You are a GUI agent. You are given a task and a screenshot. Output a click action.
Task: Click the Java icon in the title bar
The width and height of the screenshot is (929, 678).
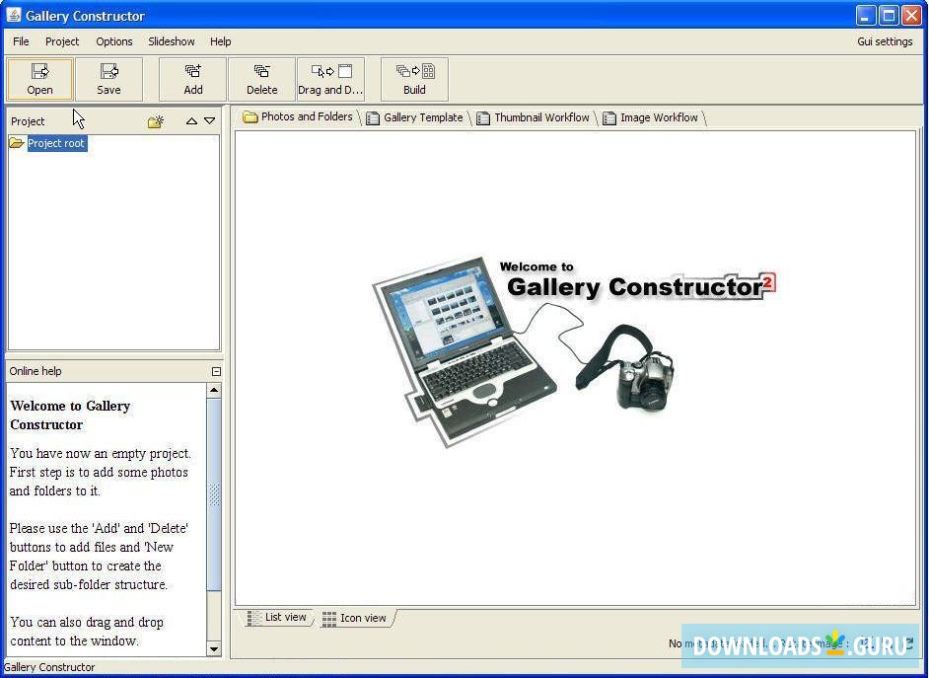(x=13, y=16)
